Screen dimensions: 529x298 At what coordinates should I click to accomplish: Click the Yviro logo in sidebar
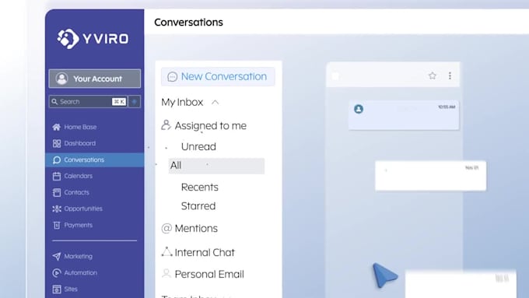(93, 38)
